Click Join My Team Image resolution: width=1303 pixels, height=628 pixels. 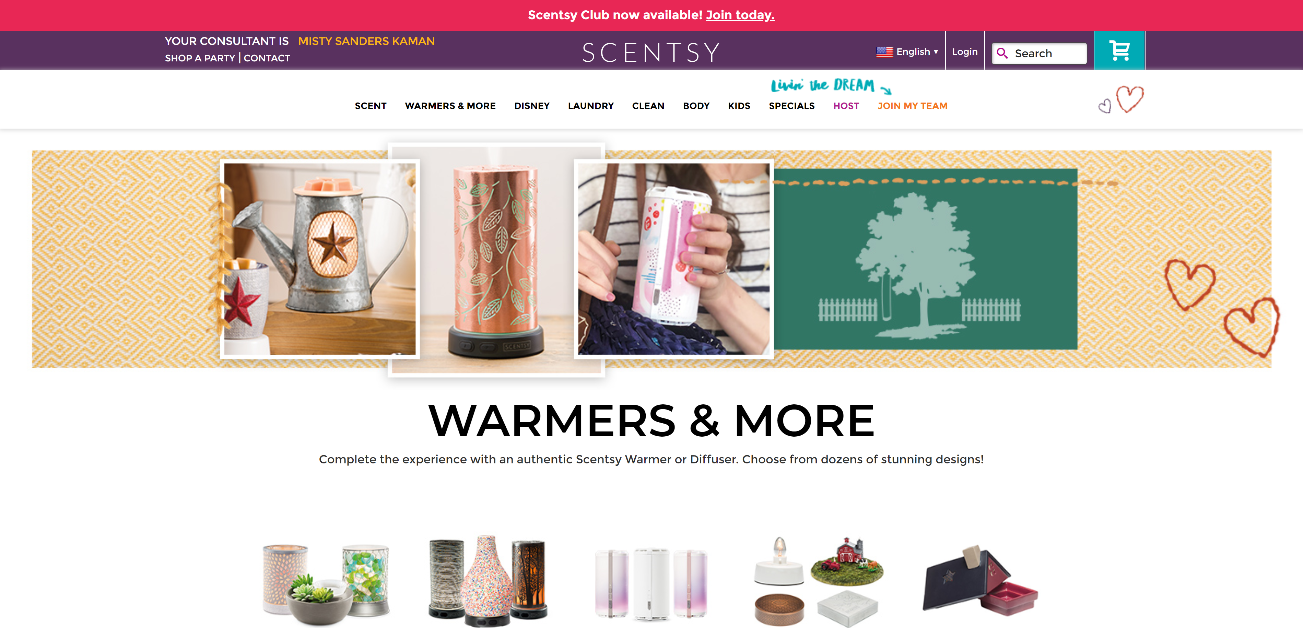pos(912,106)
